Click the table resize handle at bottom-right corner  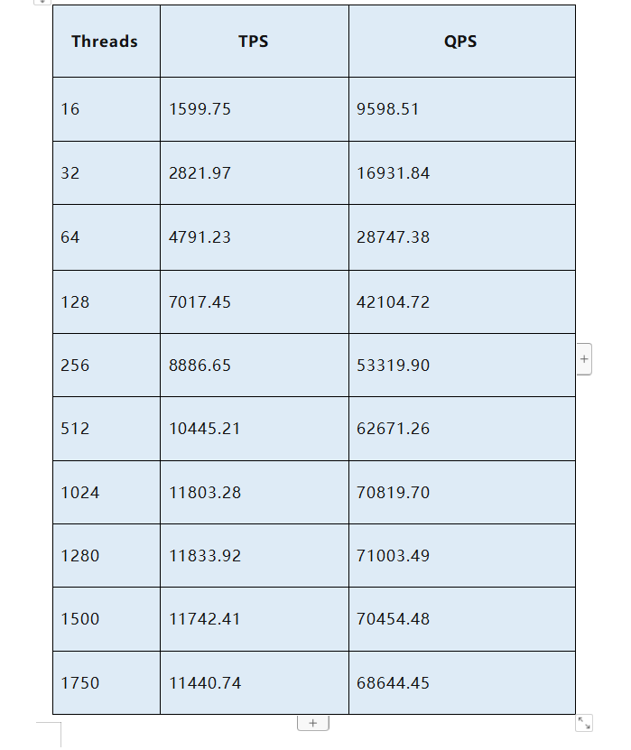coord(584,723)
